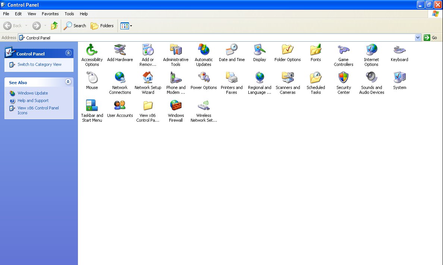Click Control Panel title bar icon
Screen dimensions: 443x265
point(3,4)
